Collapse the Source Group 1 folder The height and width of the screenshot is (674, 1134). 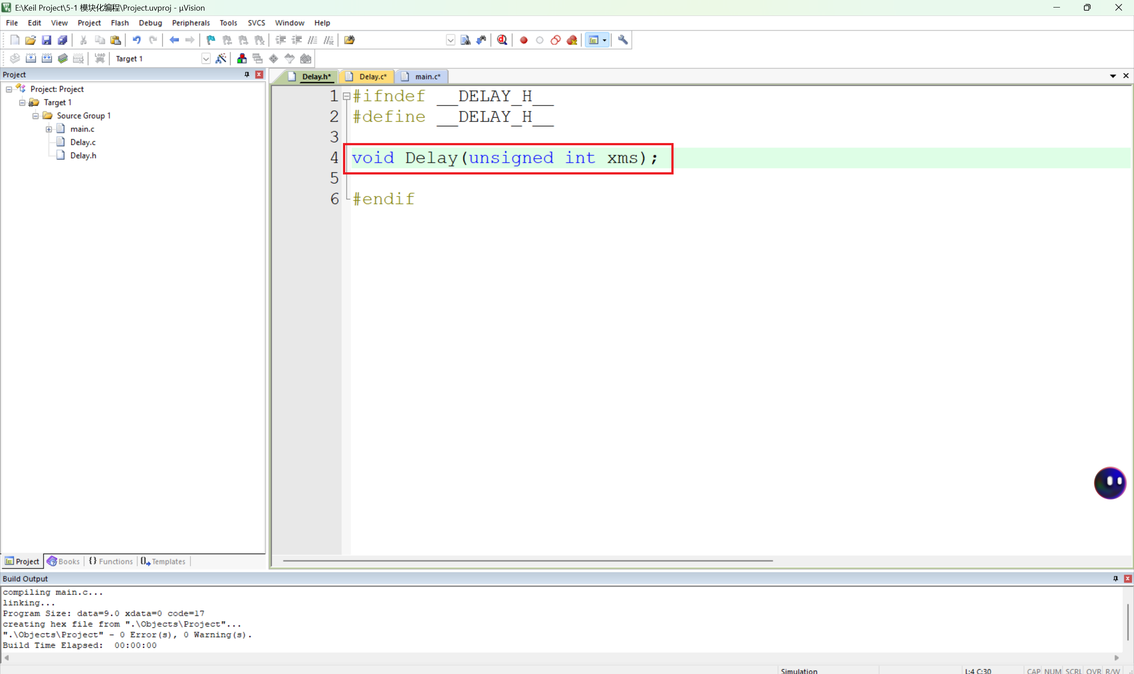35,116
